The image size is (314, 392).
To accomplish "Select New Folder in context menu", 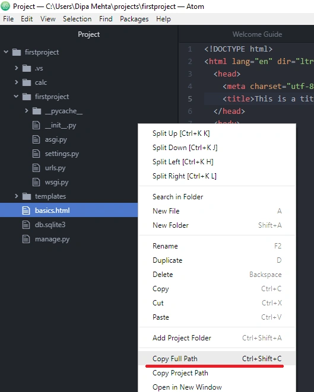I will coord(217,225).
